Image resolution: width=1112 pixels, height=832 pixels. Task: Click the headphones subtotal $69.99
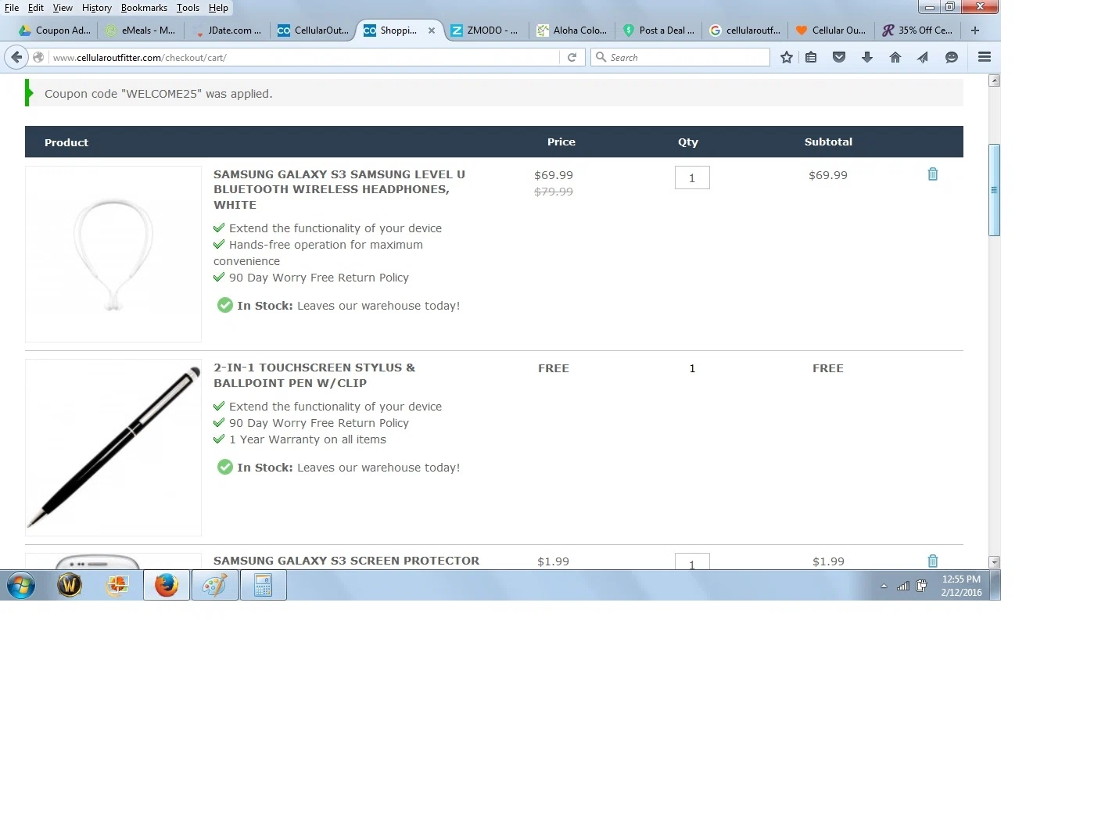point(828,175)
